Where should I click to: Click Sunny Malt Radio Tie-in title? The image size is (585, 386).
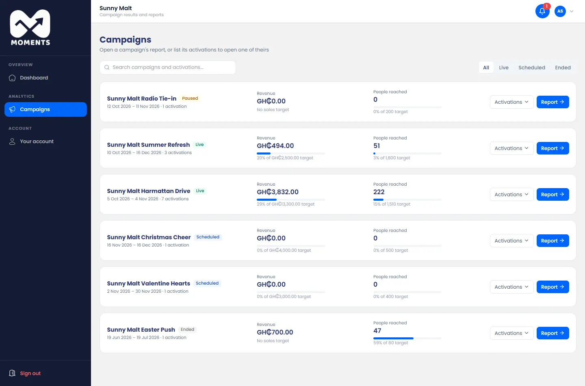pos(141,99)
